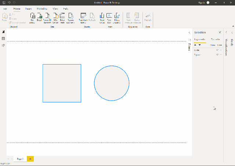Click the Publish button in the ribbon
This screenshot has height=166, width=235.
click(148, 18)
